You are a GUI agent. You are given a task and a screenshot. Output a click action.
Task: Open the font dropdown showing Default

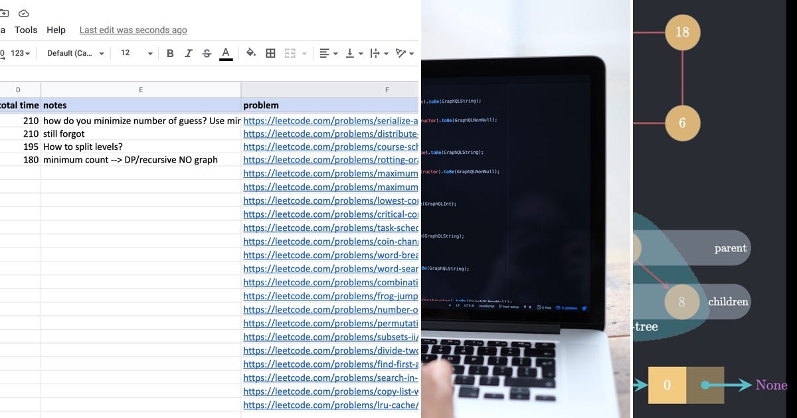73,53
